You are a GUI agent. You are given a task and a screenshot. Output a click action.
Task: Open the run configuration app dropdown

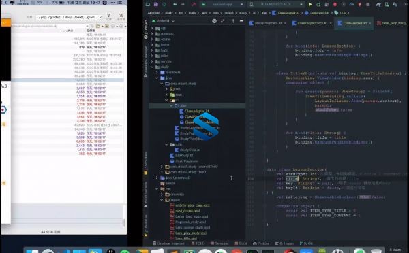point(222,5)
